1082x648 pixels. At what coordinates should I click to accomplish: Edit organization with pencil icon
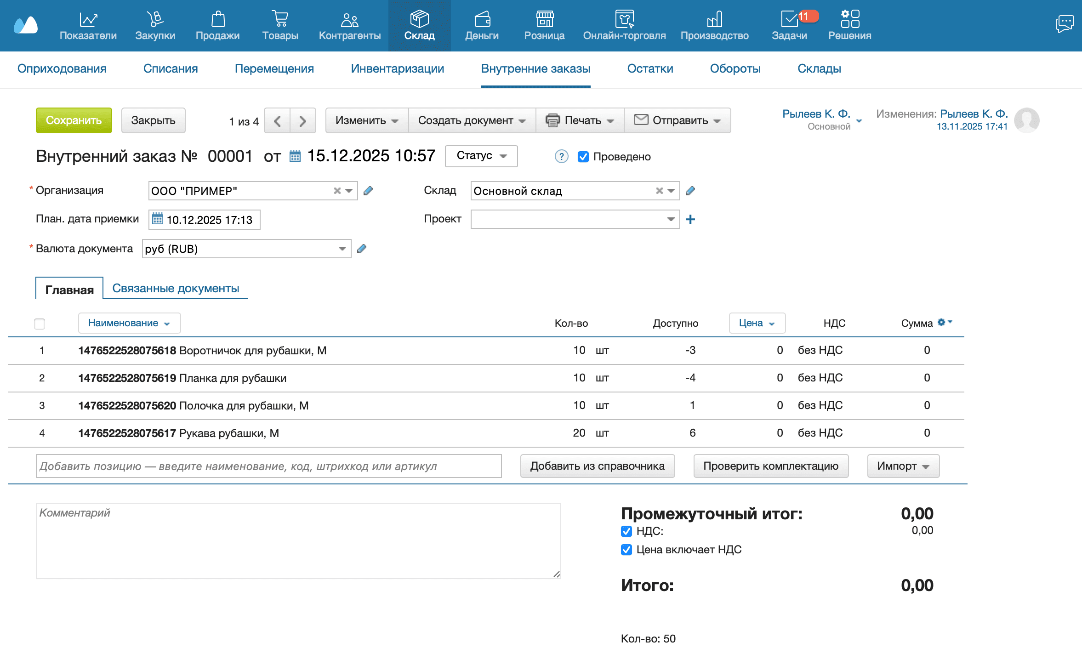coord(368,190)
